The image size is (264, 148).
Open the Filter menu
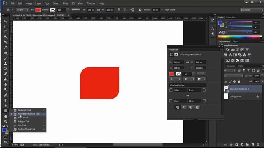(65, 3)
